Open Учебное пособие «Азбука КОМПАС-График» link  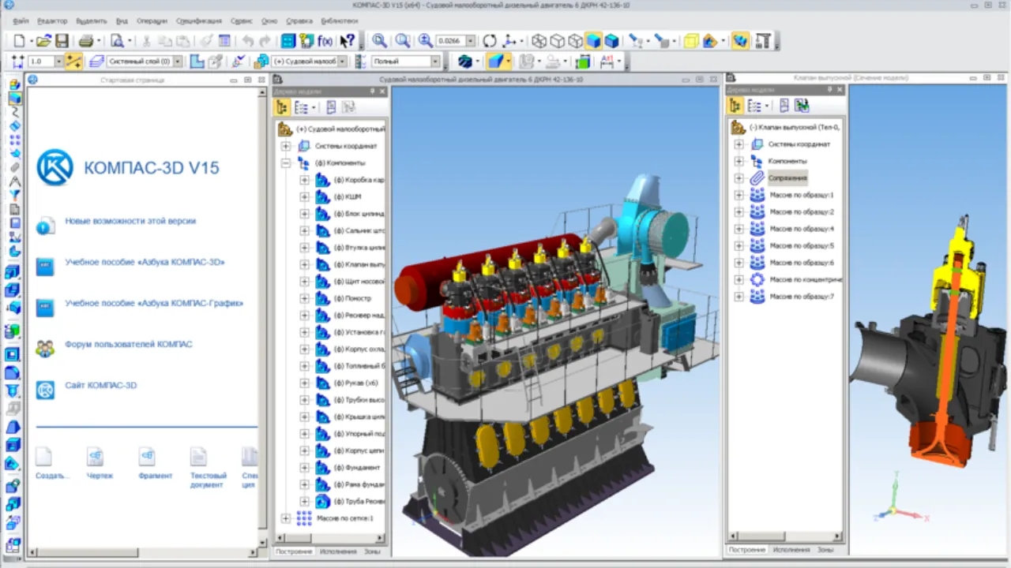154,303
